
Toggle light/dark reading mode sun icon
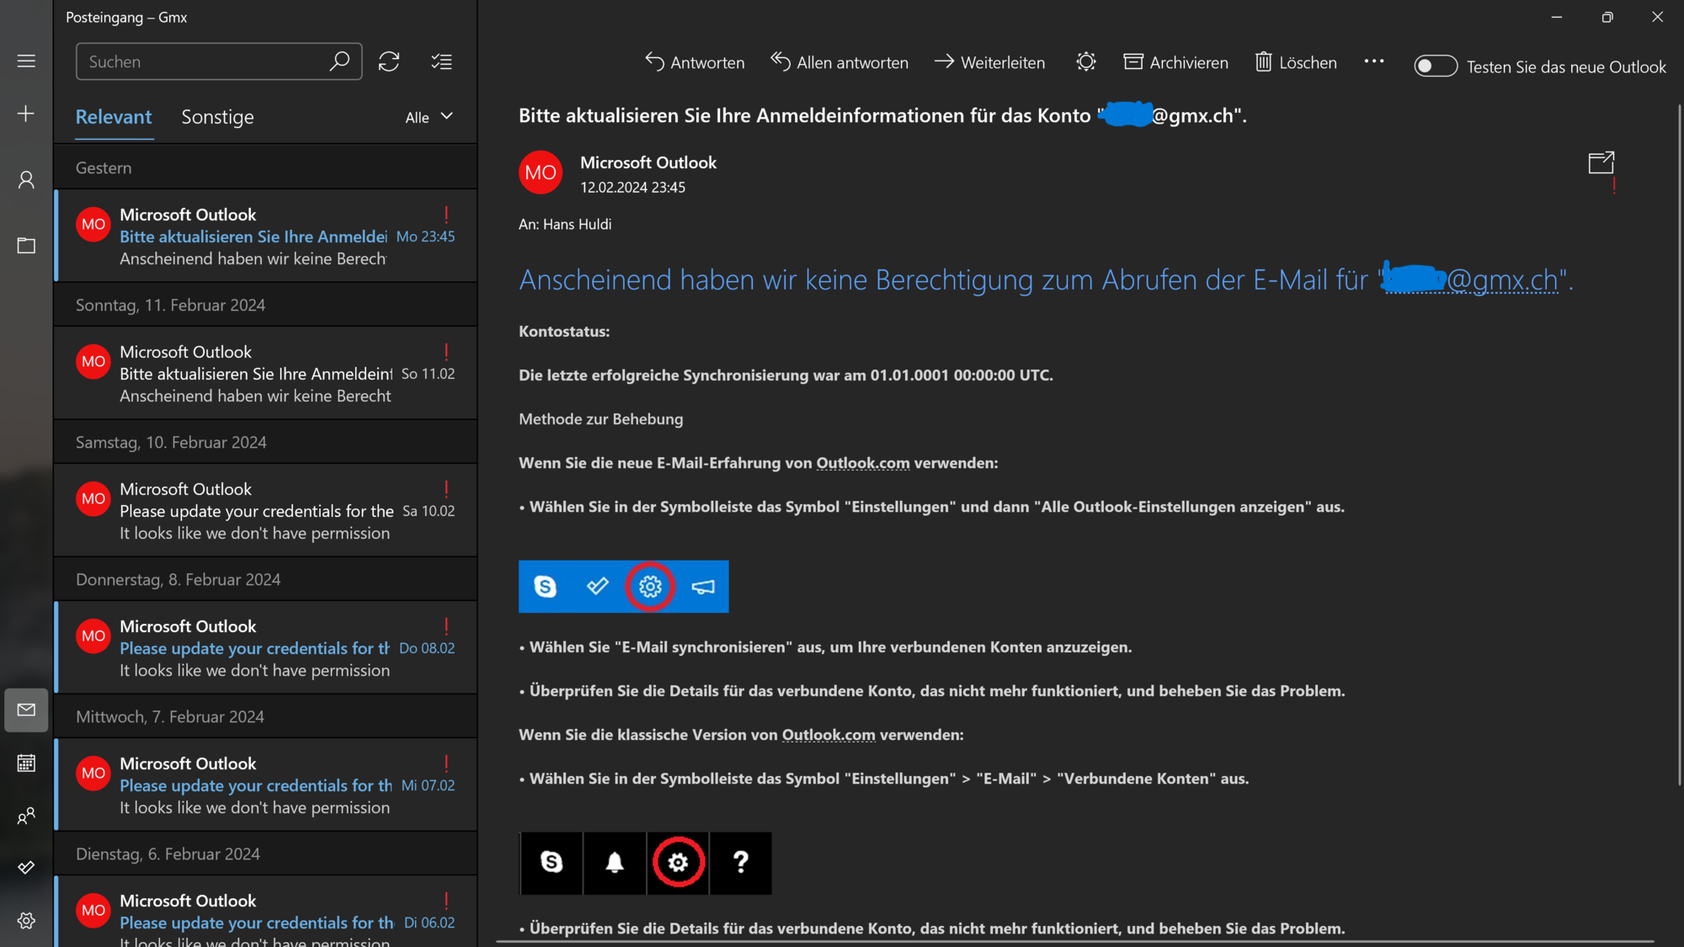[x=1085, y=62]
